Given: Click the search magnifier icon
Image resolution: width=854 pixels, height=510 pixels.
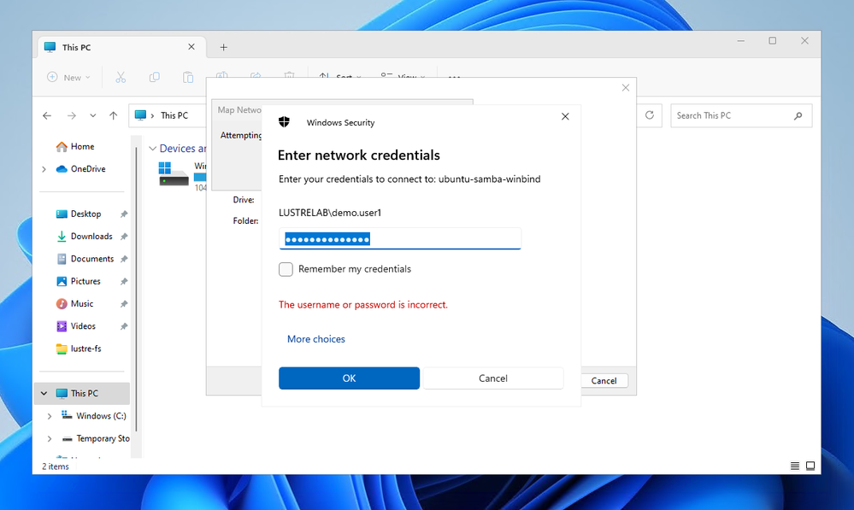Looking at the screenshot, I should pyautogui.click(x=798, y=115).
